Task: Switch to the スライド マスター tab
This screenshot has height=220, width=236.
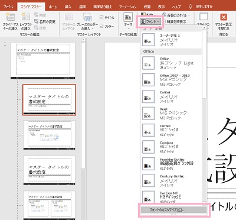Action: (x=31, y=7)
